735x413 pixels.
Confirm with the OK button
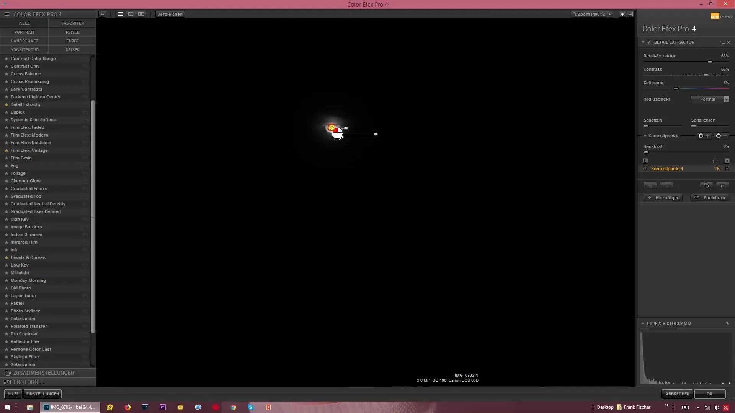tap(710, 394)
